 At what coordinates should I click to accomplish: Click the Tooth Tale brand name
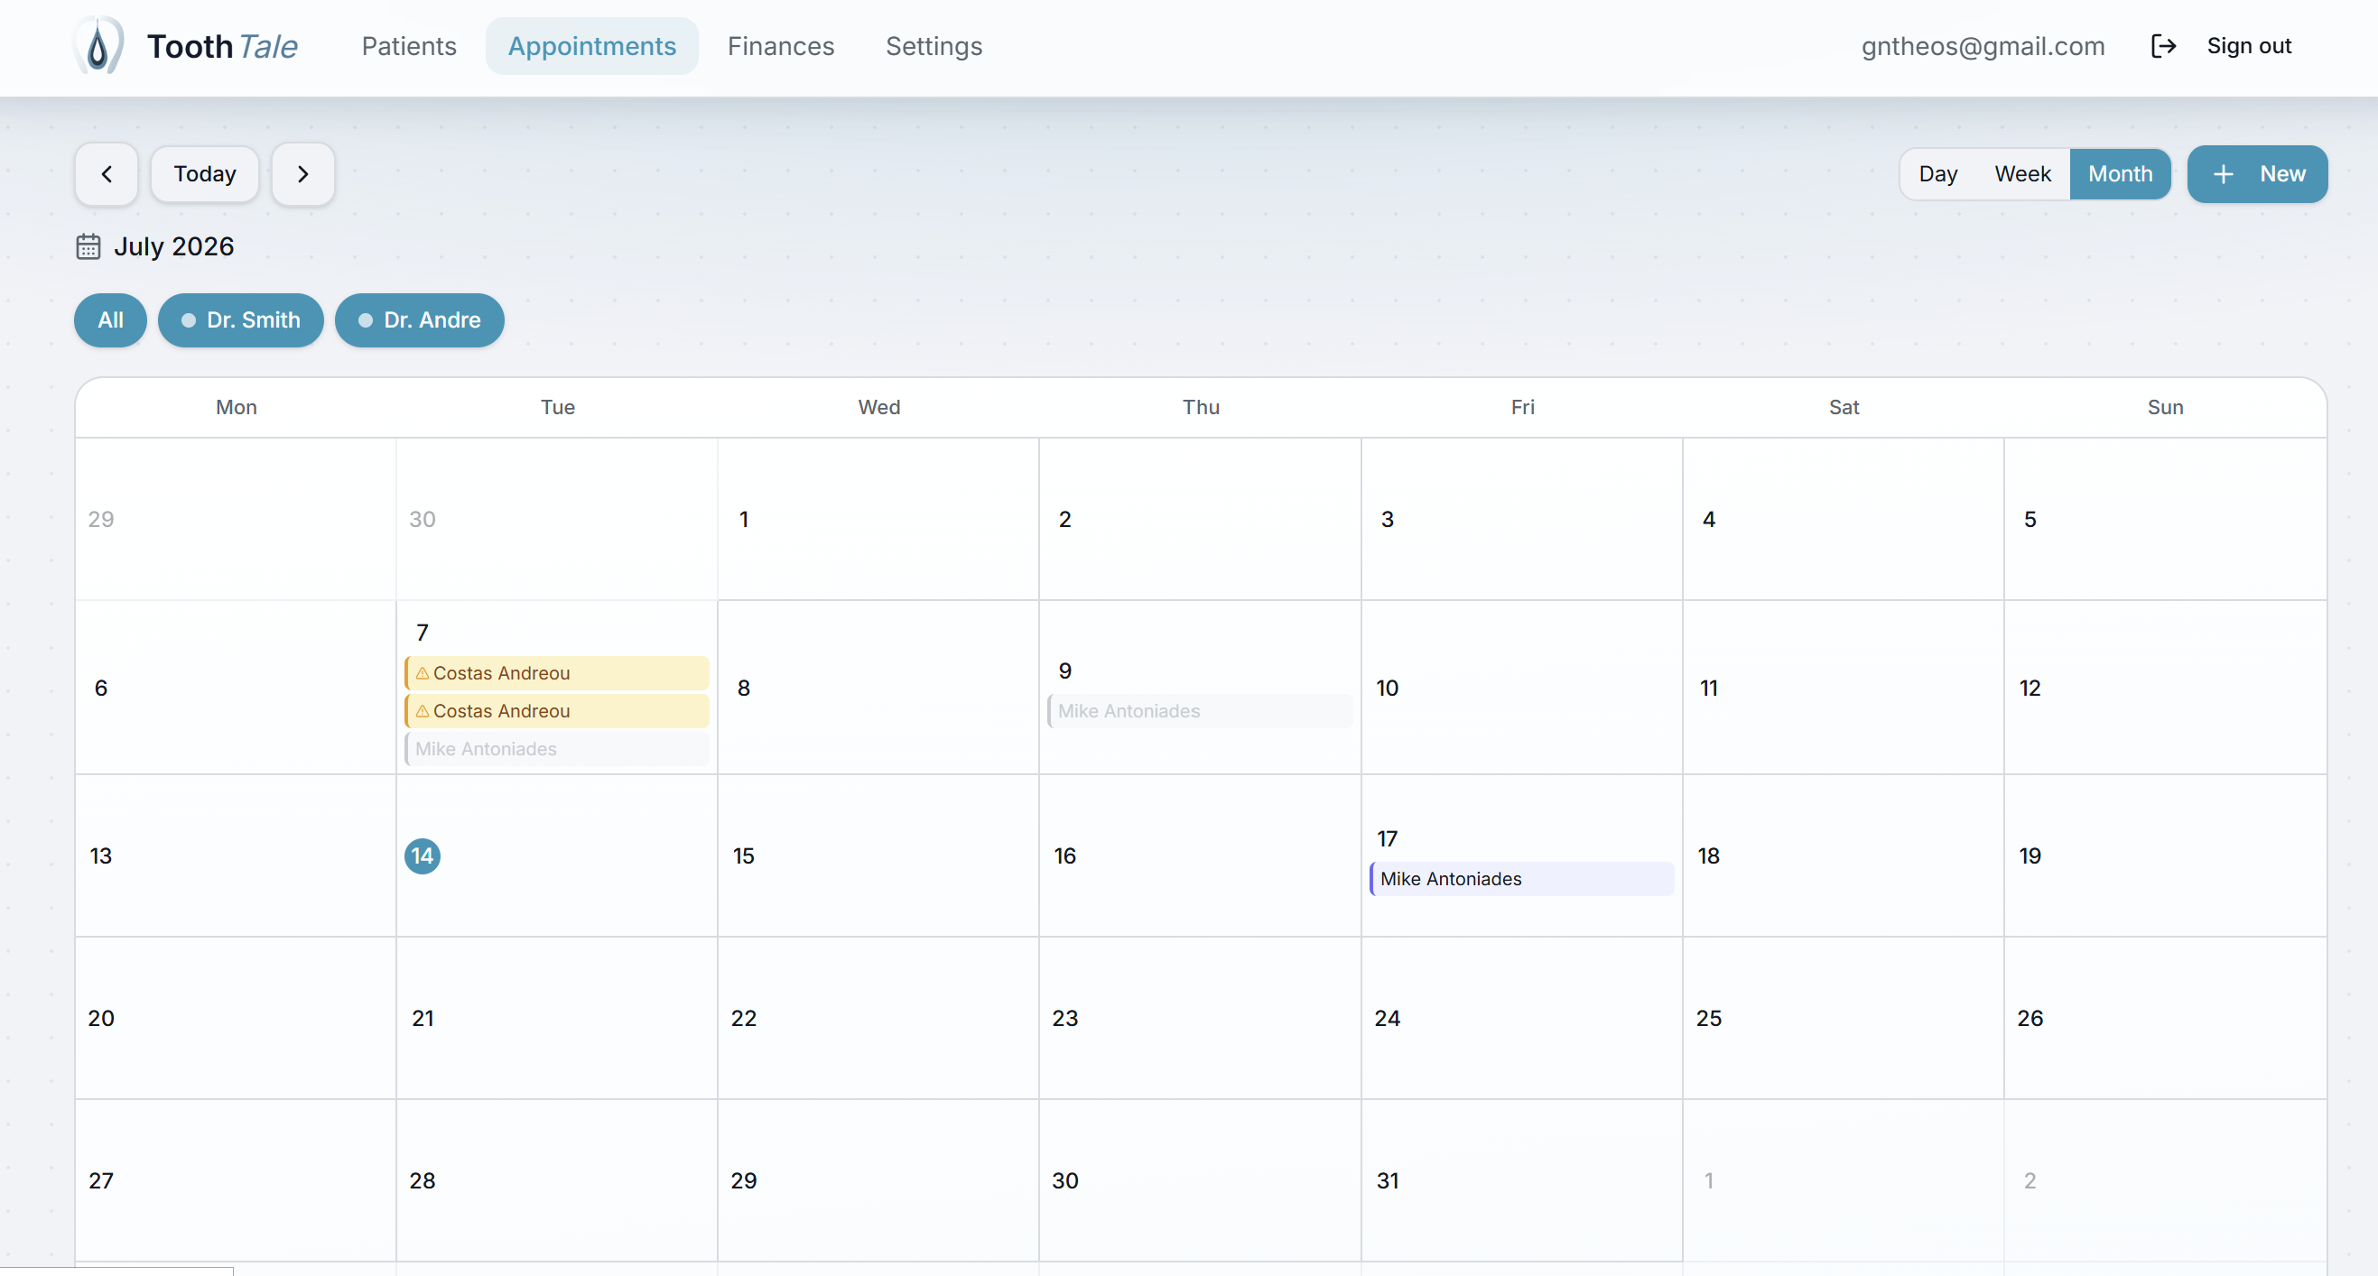(x=222, y=46)
